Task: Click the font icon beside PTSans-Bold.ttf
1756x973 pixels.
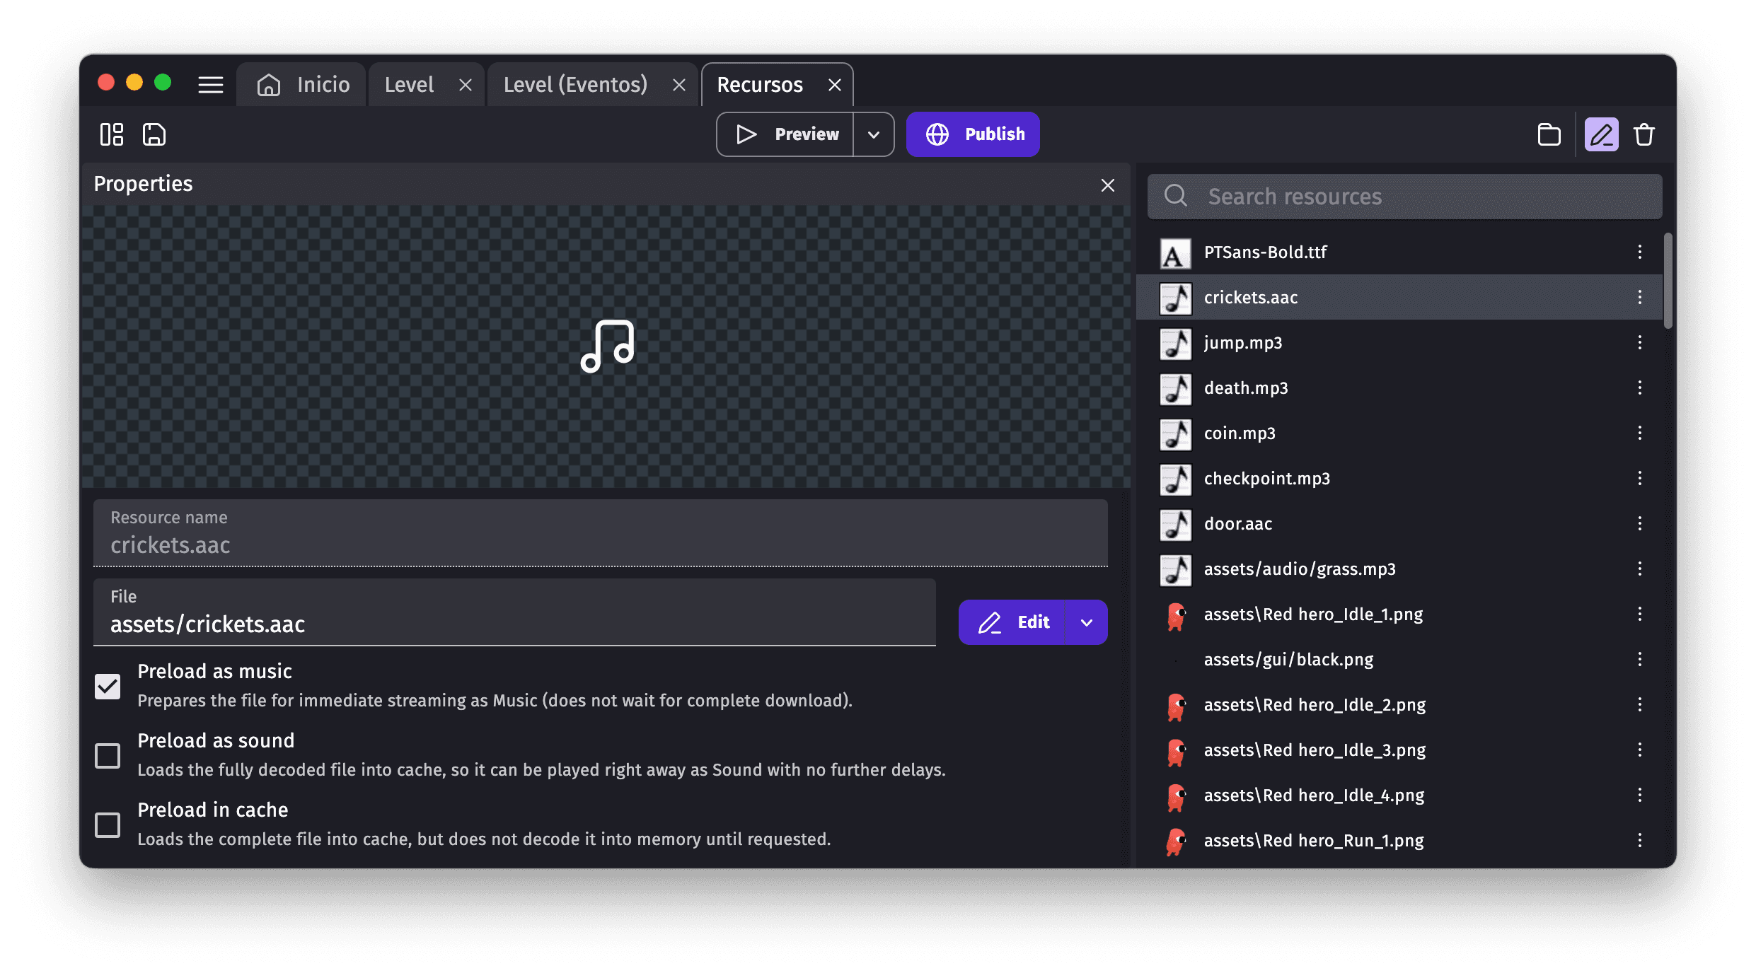Action: coord(1174,253)
